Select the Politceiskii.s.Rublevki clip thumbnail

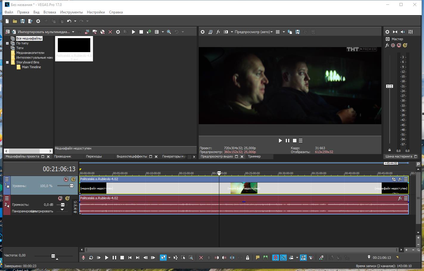click(x=74, y=45)
